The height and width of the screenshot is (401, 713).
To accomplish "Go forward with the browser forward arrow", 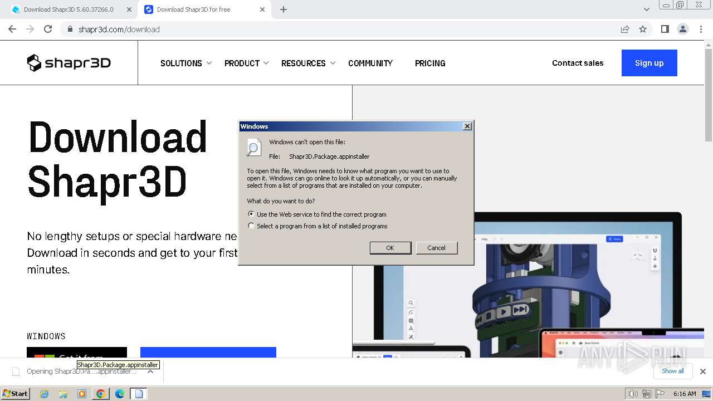I will pyautogui.click(x=30, y=29).
